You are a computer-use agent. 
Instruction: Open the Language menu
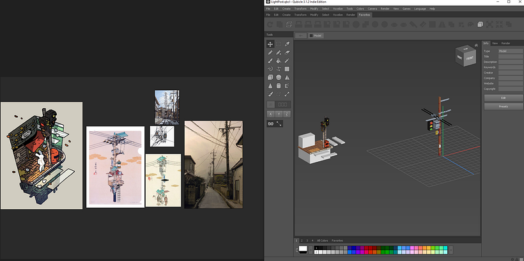[420, 9]
